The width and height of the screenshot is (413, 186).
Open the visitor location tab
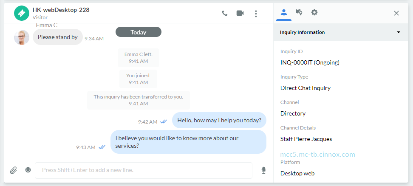[x=299, y=12]
